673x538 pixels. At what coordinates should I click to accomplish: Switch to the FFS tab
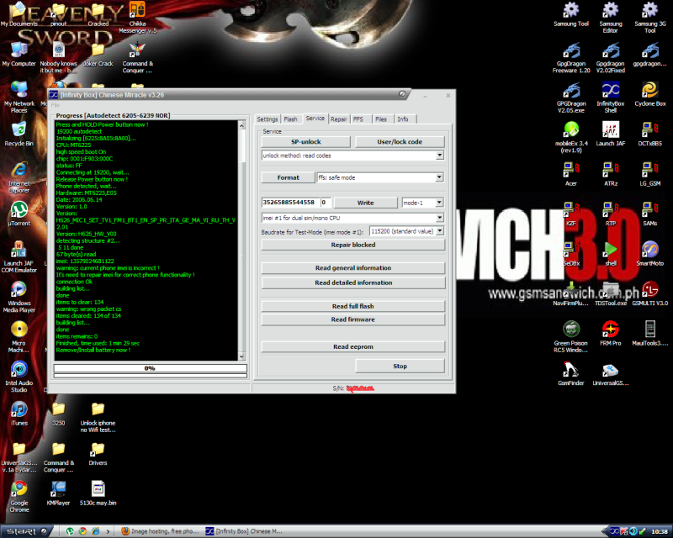pos(358,119)
